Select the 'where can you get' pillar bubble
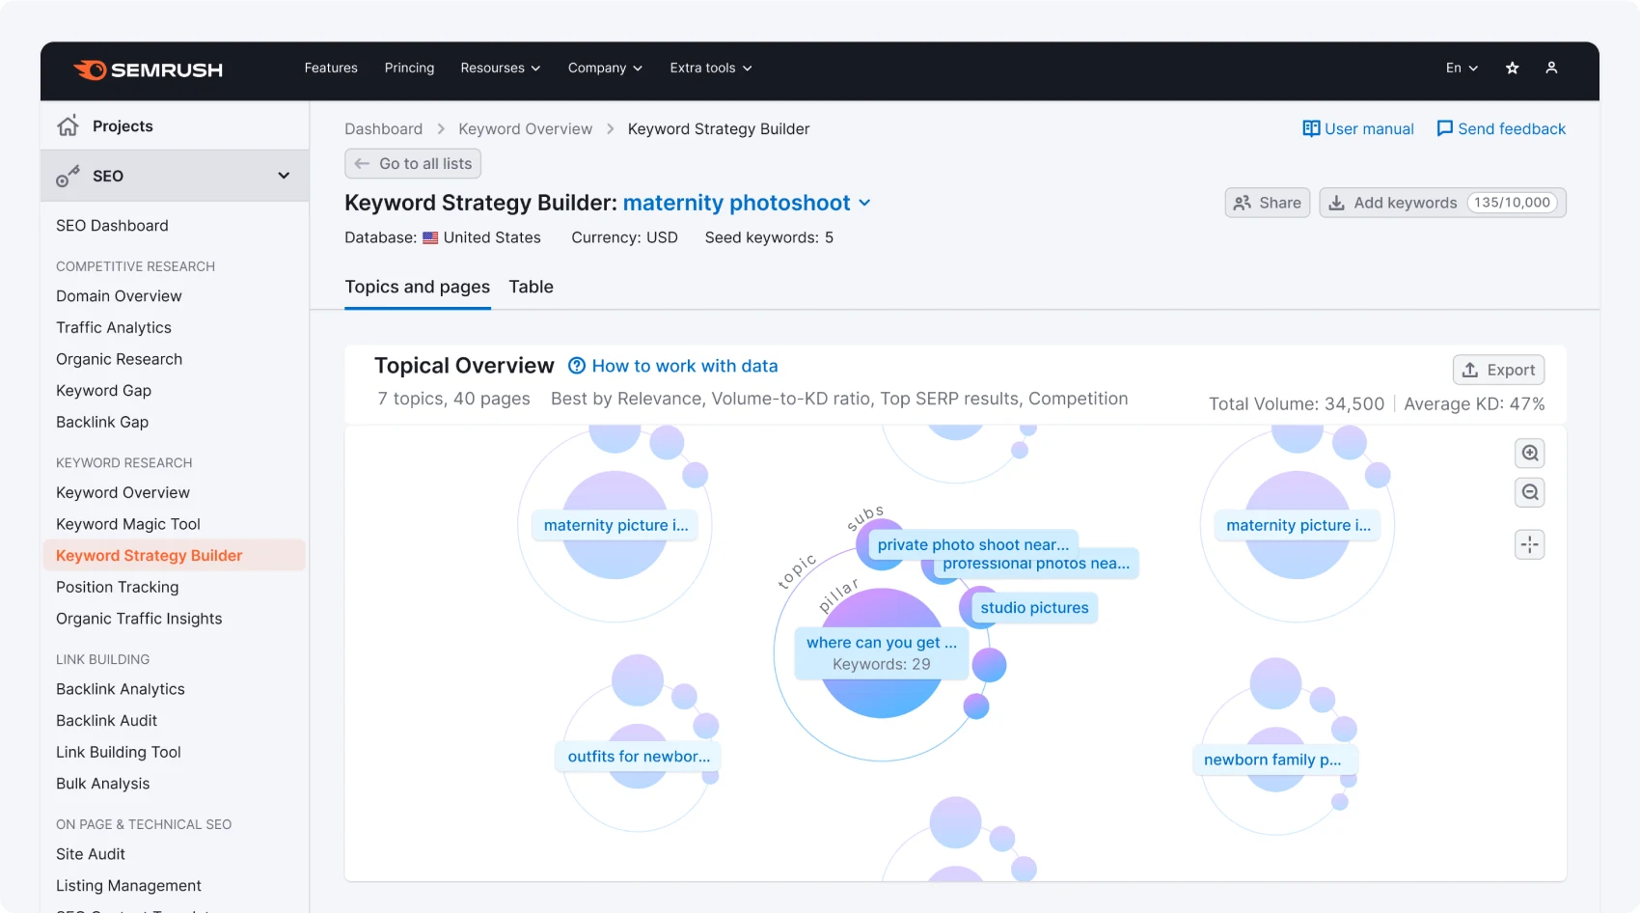The height and width of the screenshot is (913, 1640). 882,652
